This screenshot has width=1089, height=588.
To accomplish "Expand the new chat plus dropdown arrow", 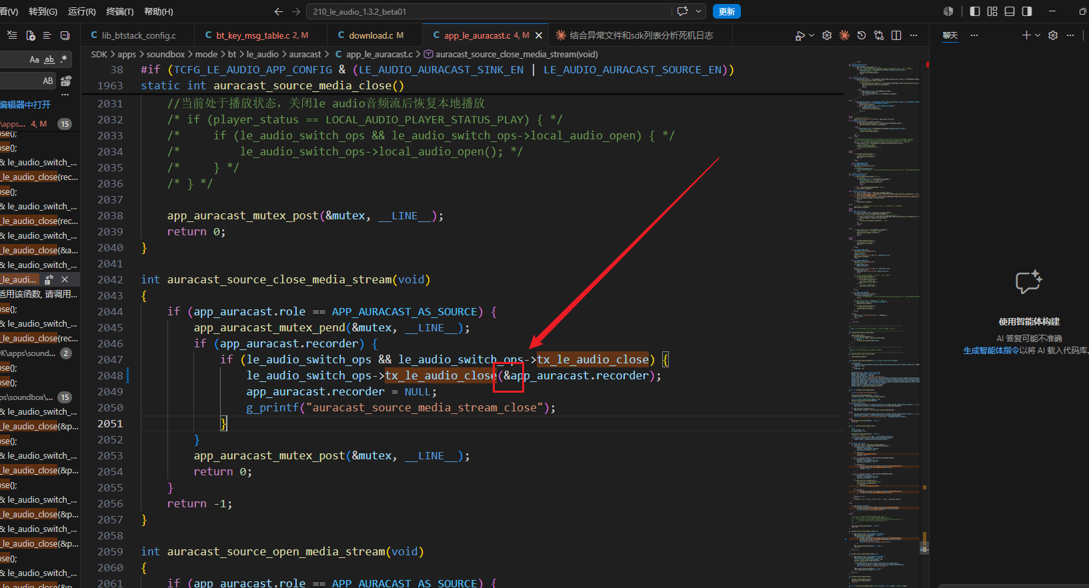I will coord(1038,35).
